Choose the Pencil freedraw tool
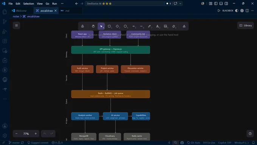257x145 pixels. [x=149, y=26]
